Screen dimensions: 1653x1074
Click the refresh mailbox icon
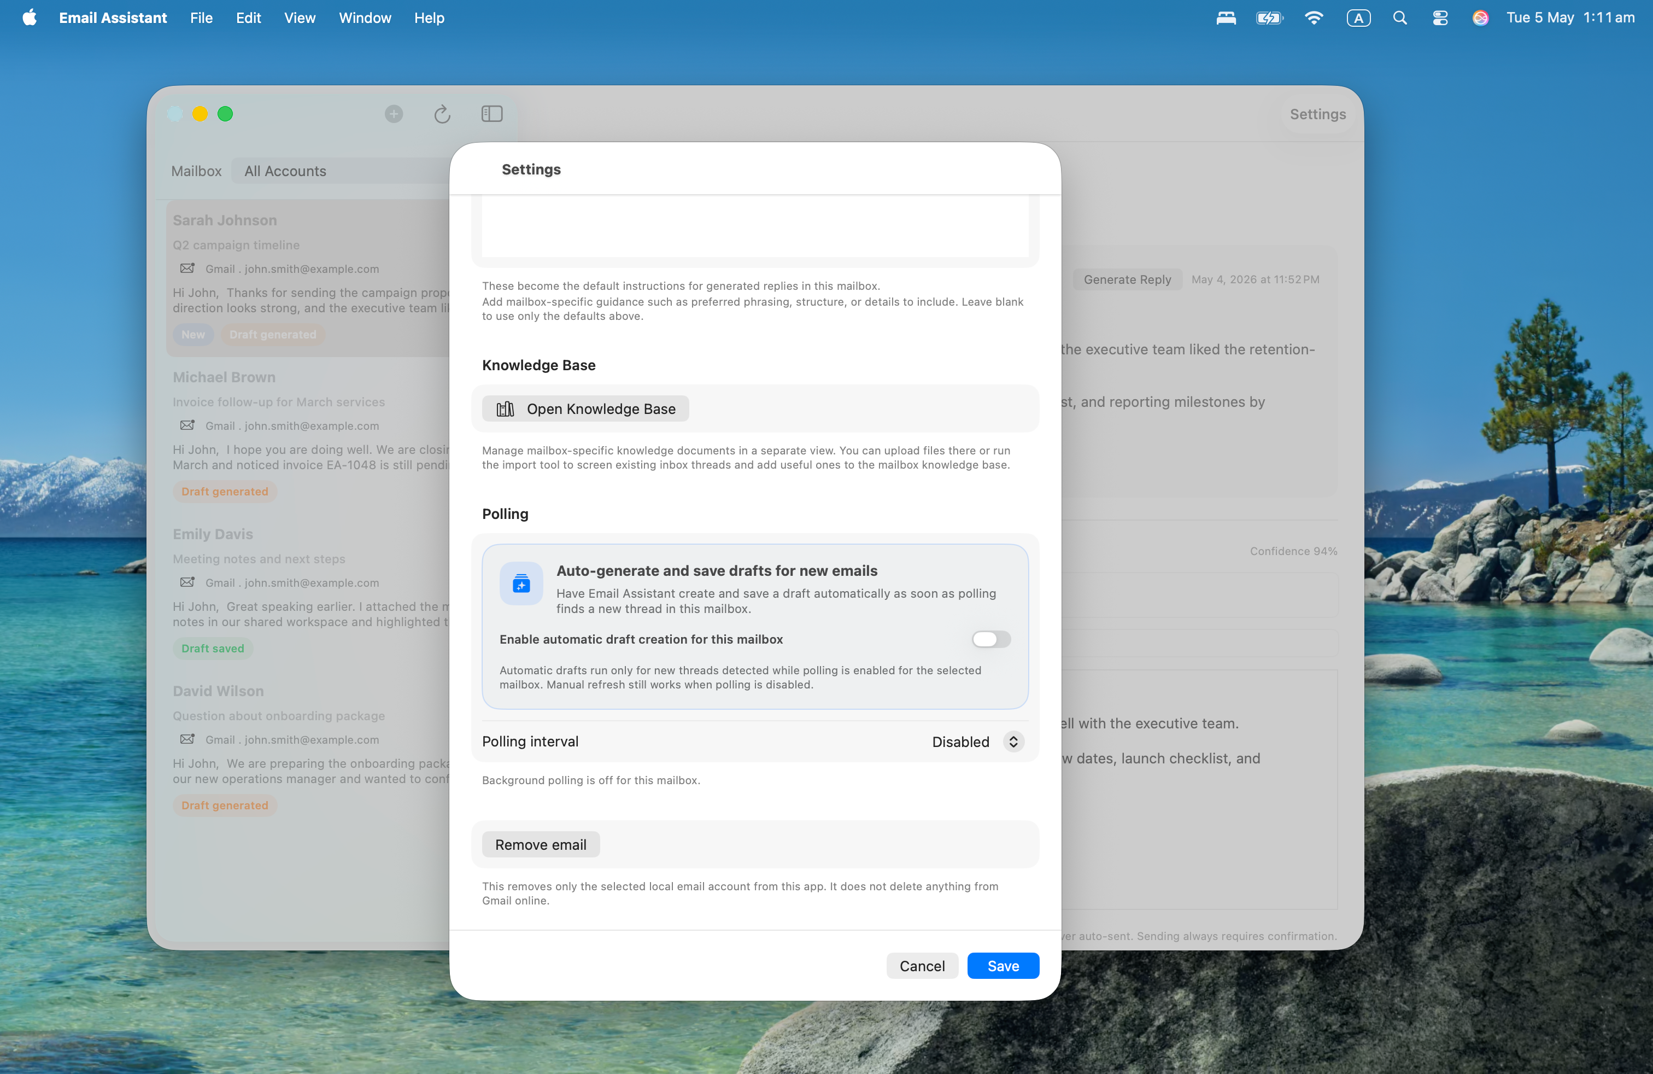[442, 114]
